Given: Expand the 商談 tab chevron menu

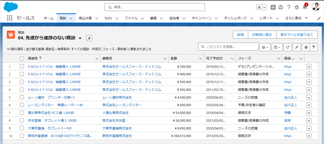Looking at the screenshot, I should coord(71,18).
